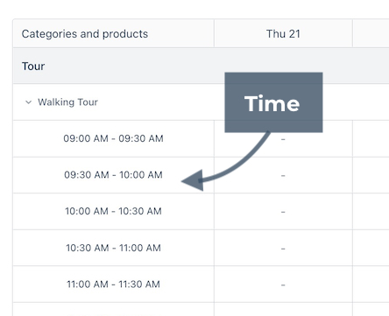
Task: Select the 11:00 AM - 11:30 AM time slot
Action: coord(113,284)
